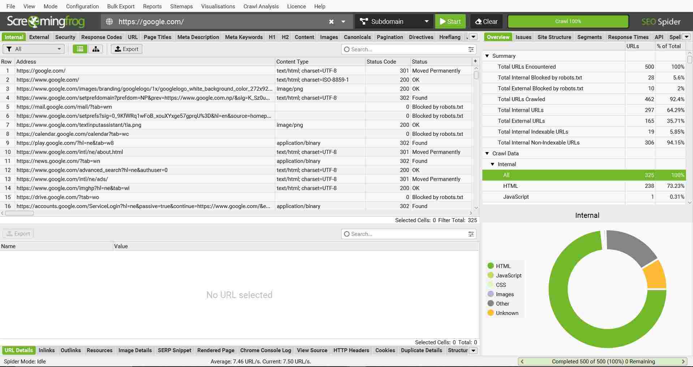693x367 pixels.
Task: Open the All filter dropdown
Action: click(34, 49)
